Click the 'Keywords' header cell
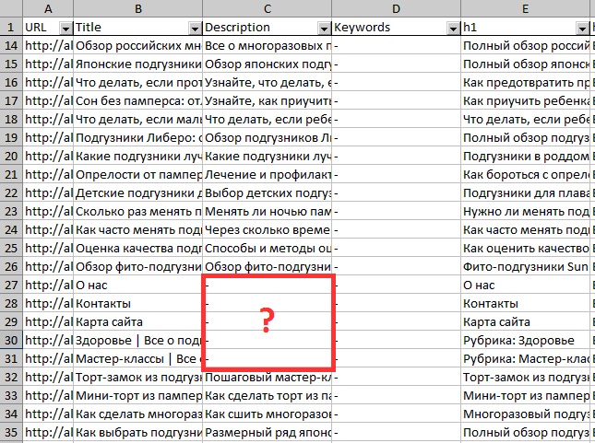The height and width of the screenshot is (443, 595). [396, 28]
